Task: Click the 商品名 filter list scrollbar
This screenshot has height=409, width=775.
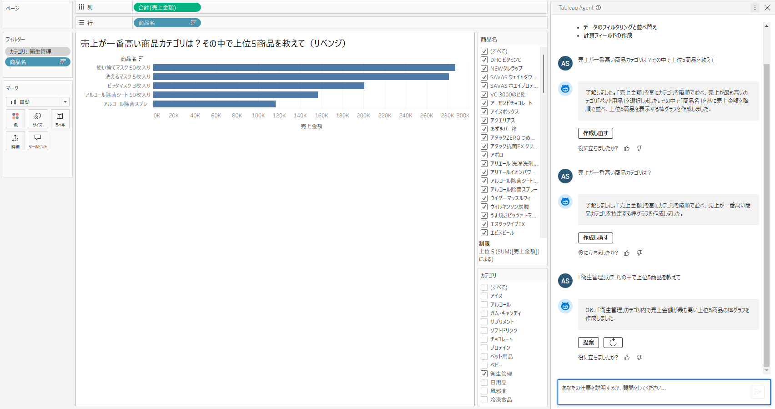Action: point(543,73)
